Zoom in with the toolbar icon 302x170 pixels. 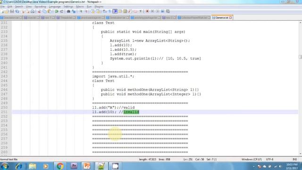(x=81, y=11)
